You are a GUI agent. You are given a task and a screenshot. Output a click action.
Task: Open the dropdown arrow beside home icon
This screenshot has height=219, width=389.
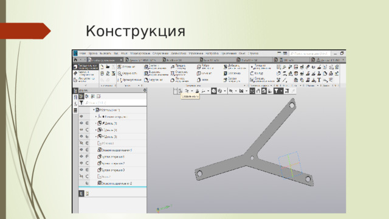pyautogui.click(x=81, y=60)
